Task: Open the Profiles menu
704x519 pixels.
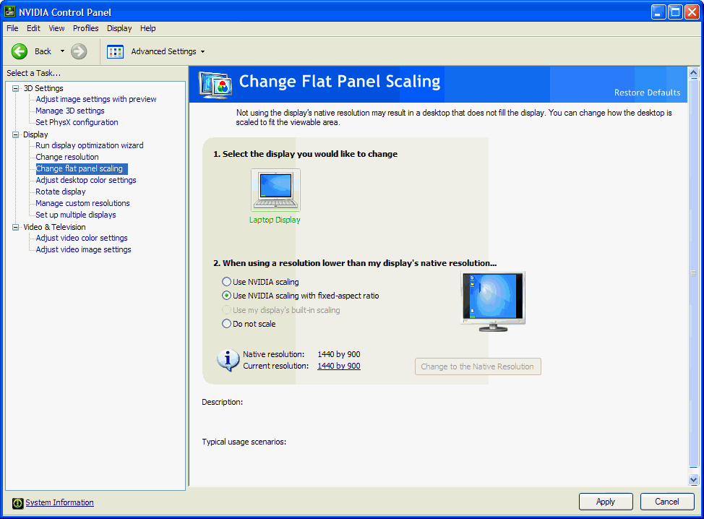Action: pos(86,28)
